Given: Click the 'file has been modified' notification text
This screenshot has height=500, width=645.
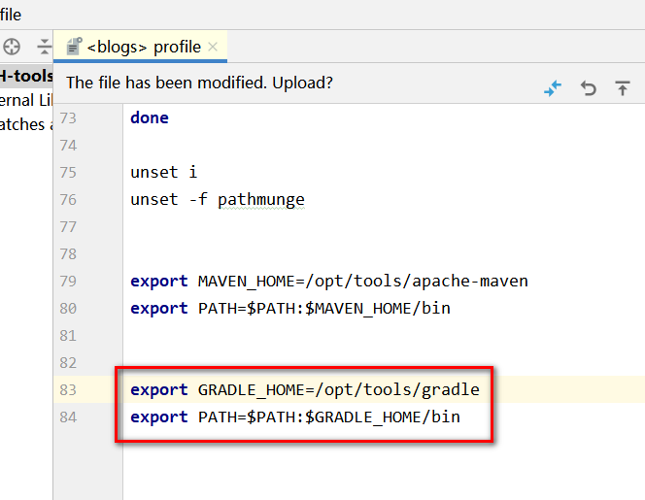Looking at the screenshot, I should point(199,83).
